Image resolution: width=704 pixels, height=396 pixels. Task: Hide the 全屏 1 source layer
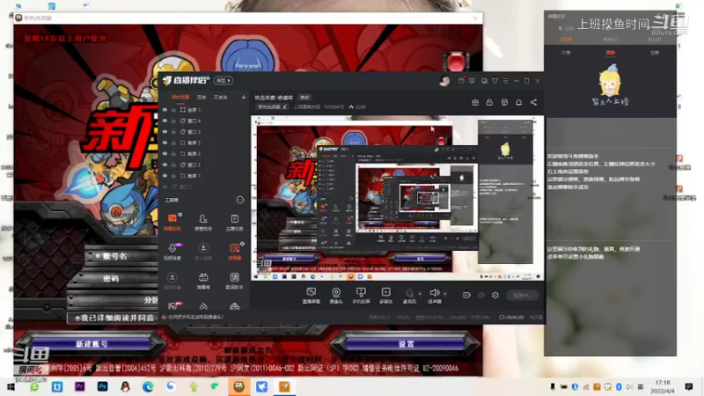point(165,109)
